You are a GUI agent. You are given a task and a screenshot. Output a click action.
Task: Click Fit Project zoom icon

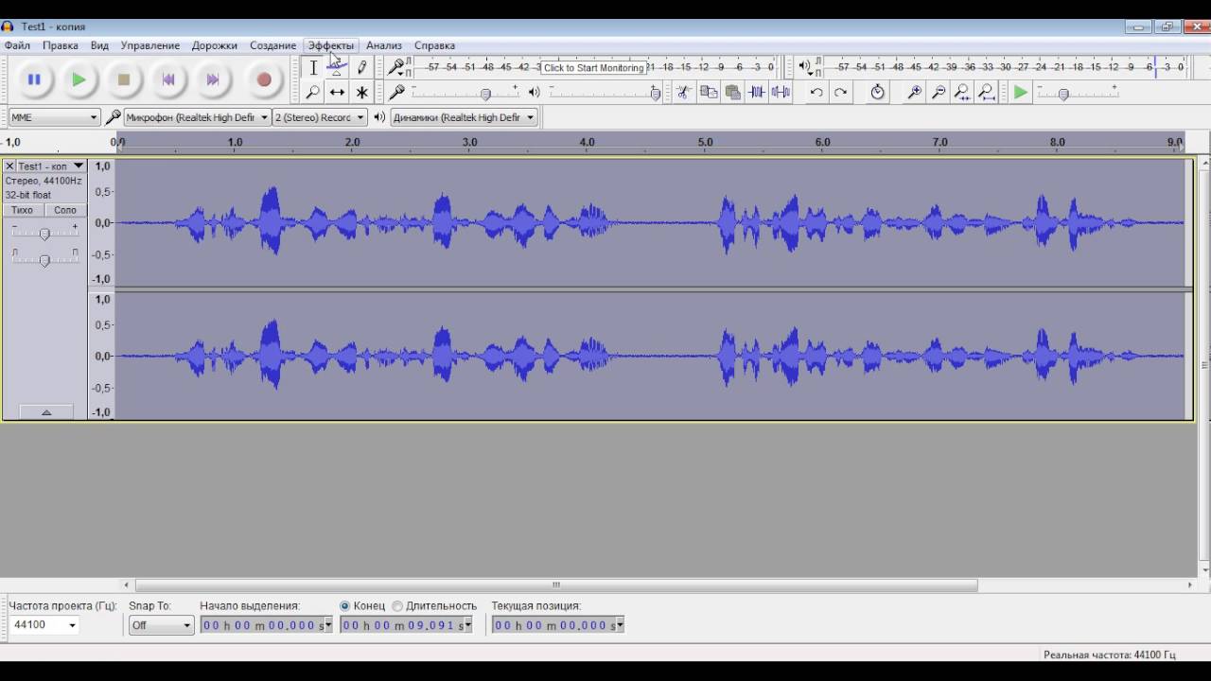click(986, 92)
